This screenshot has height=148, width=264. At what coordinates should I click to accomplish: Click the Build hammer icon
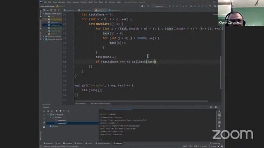pos(148,6)
